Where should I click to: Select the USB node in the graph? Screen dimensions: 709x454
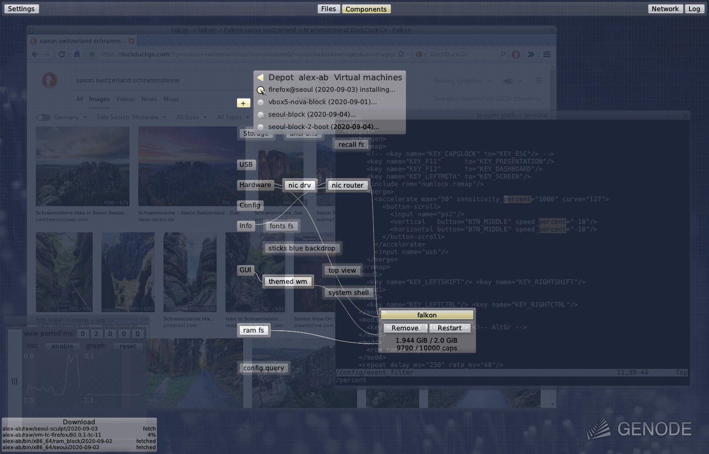[246, 164]
